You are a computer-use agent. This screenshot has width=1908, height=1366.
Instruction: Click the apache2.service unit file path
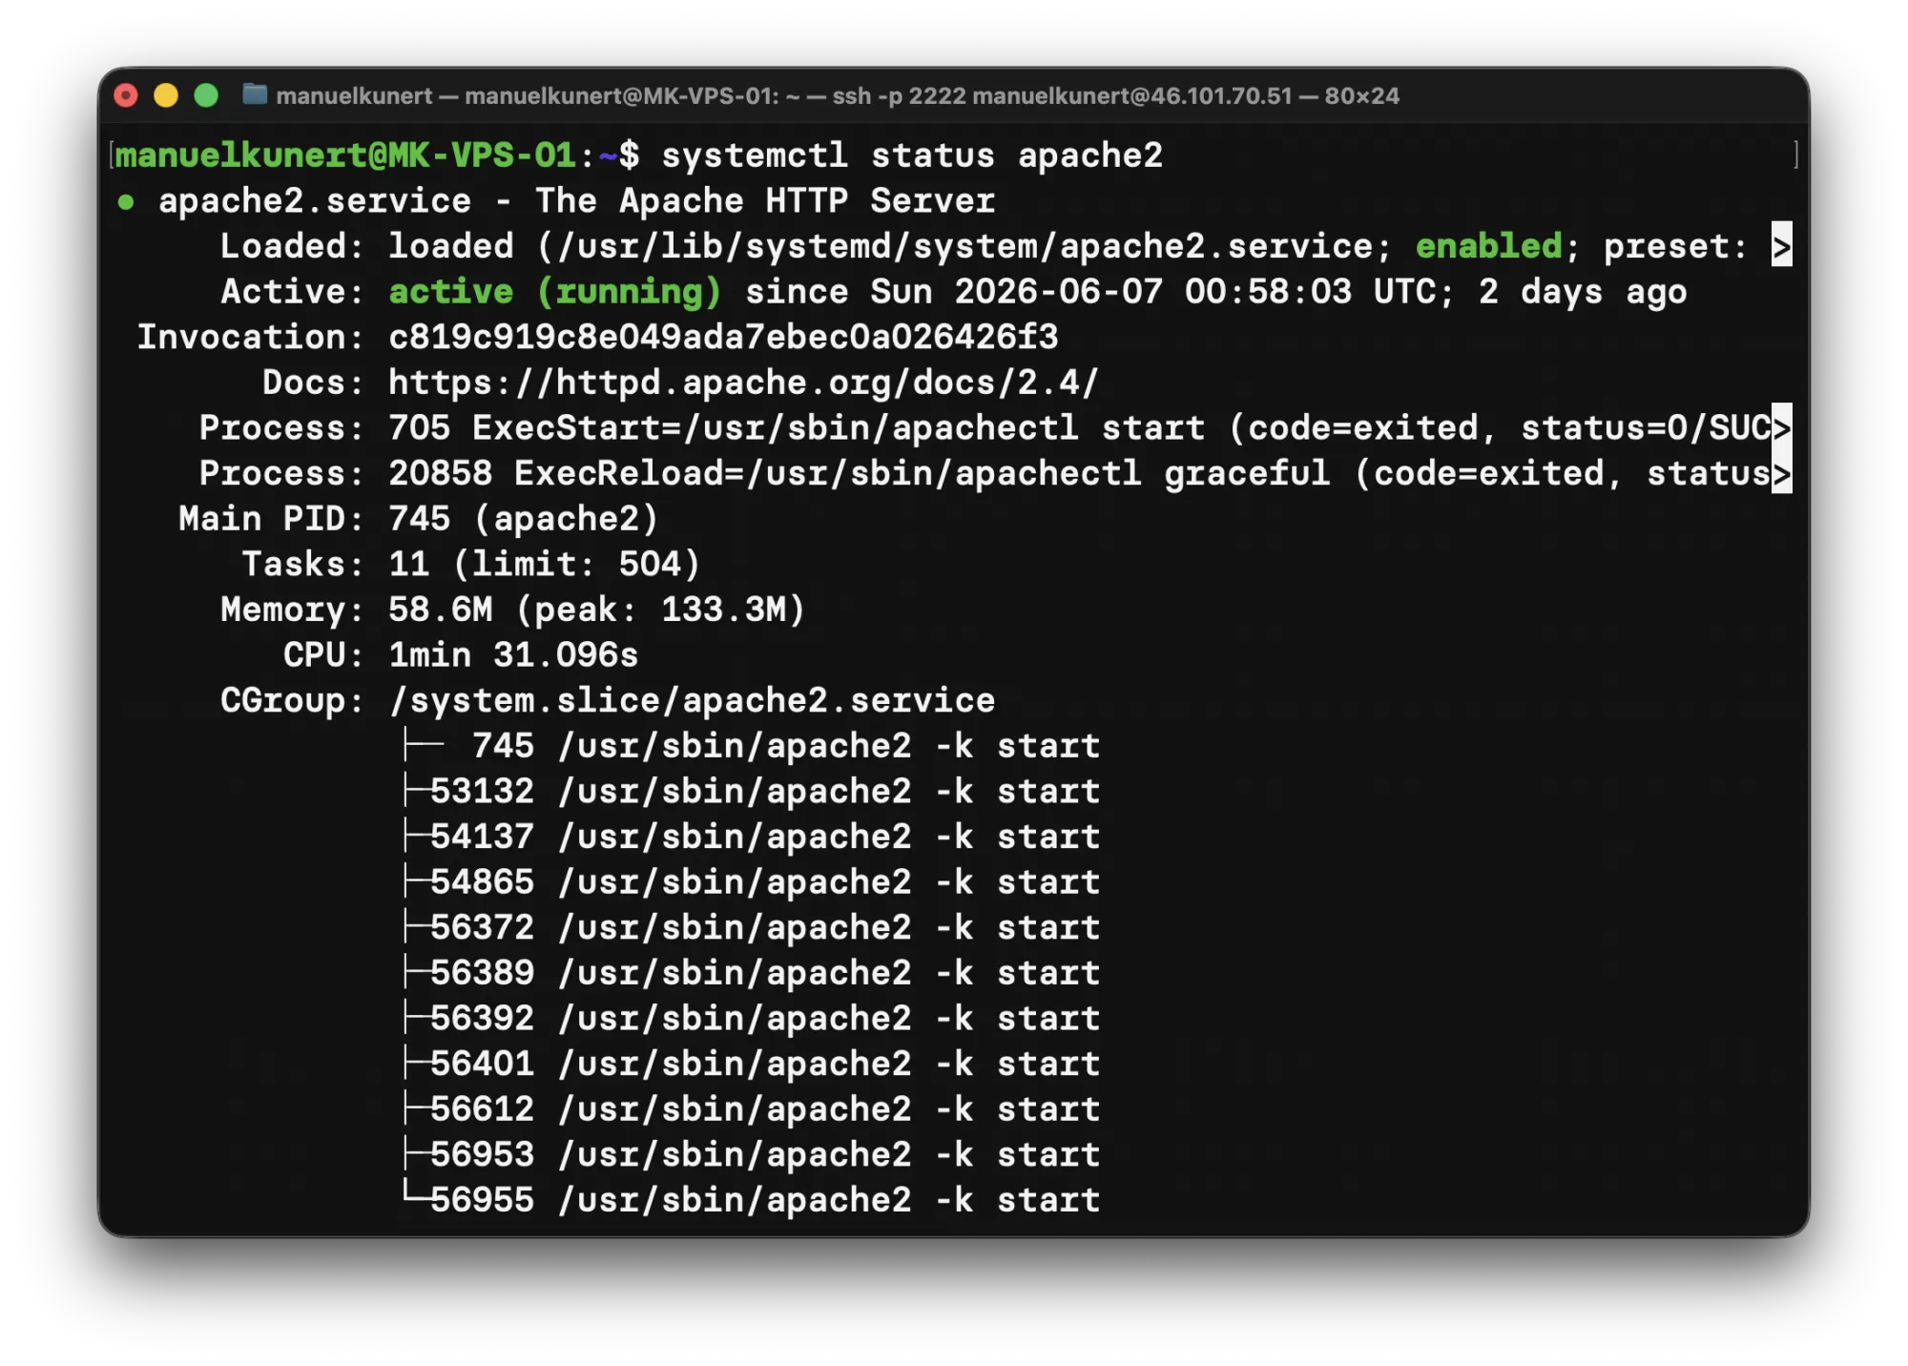point(965,246)
